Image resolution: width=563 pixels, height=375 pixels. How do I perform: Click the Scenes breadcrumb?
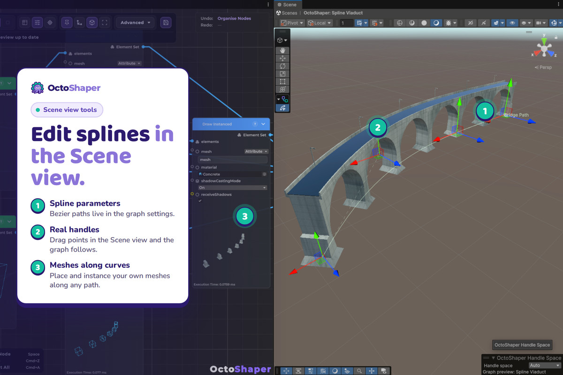(287, 13)
